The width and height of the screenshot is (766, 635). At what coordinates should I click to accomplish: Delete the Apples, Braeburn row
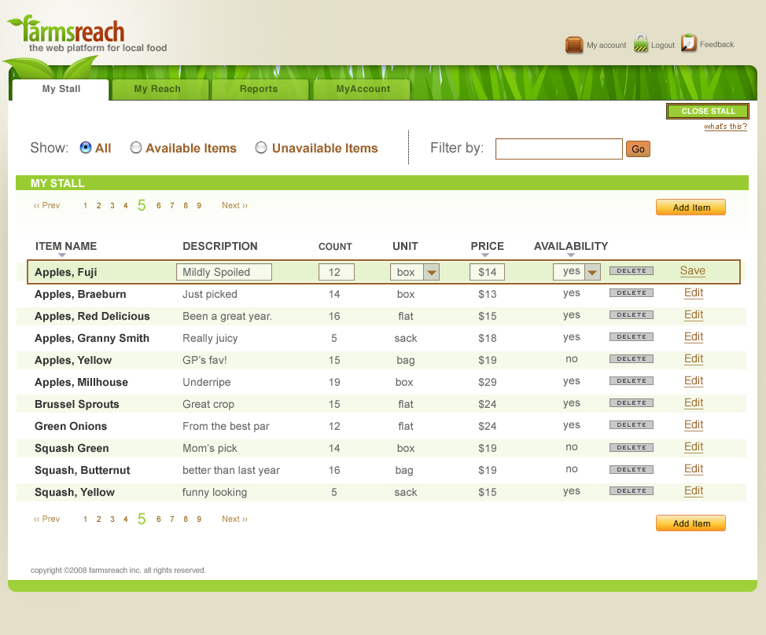pyautogui.click(x=631, y=293)
